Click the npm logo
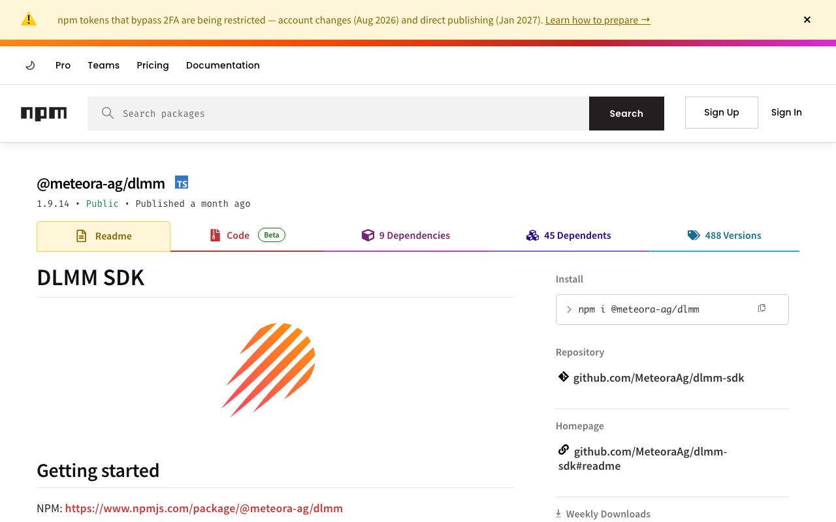The image size is (836, 522). click(44, 114)
